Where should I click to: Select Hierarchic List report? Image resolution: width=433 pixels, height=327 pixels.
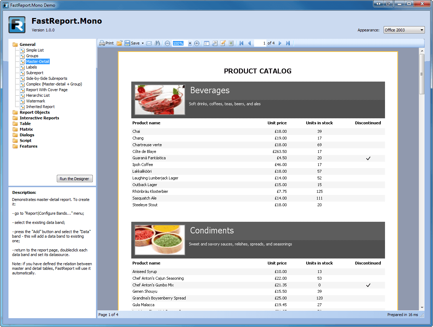pyautogui.click(x=38, y=95)
